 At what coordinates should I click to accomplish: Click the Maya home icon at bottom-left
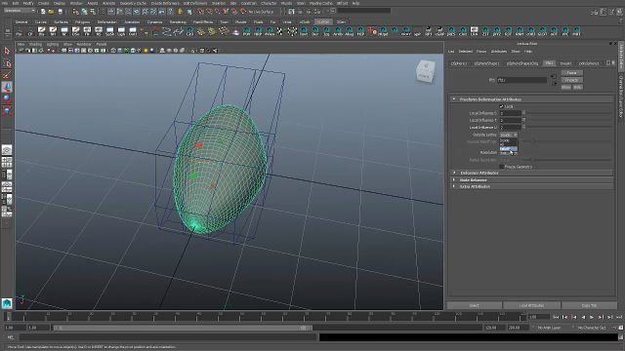(x=7, y=303)
